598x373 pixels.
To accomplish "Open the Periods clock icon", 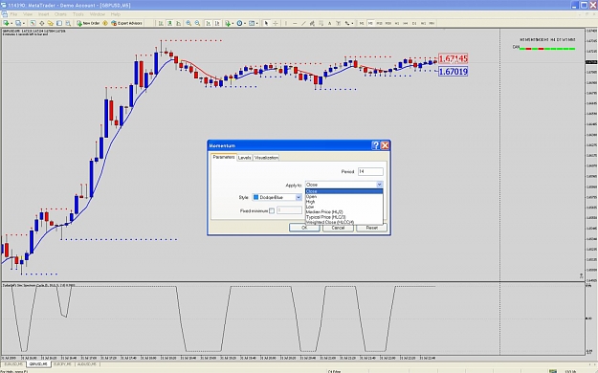I will click(x=239, y=23).
